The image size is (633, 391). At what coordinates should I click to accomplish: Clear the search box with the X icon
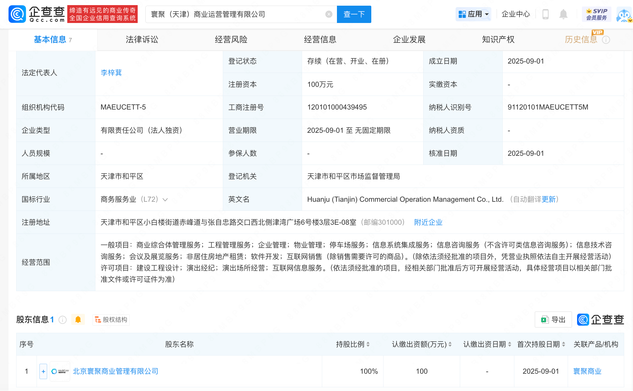point(329,14)
